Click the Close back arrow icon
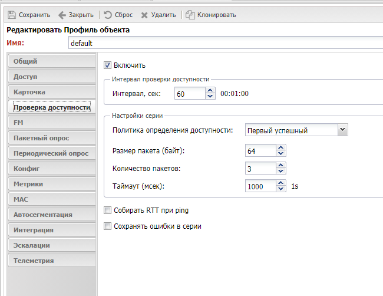 pyautogui.click(x=62, y=15)
